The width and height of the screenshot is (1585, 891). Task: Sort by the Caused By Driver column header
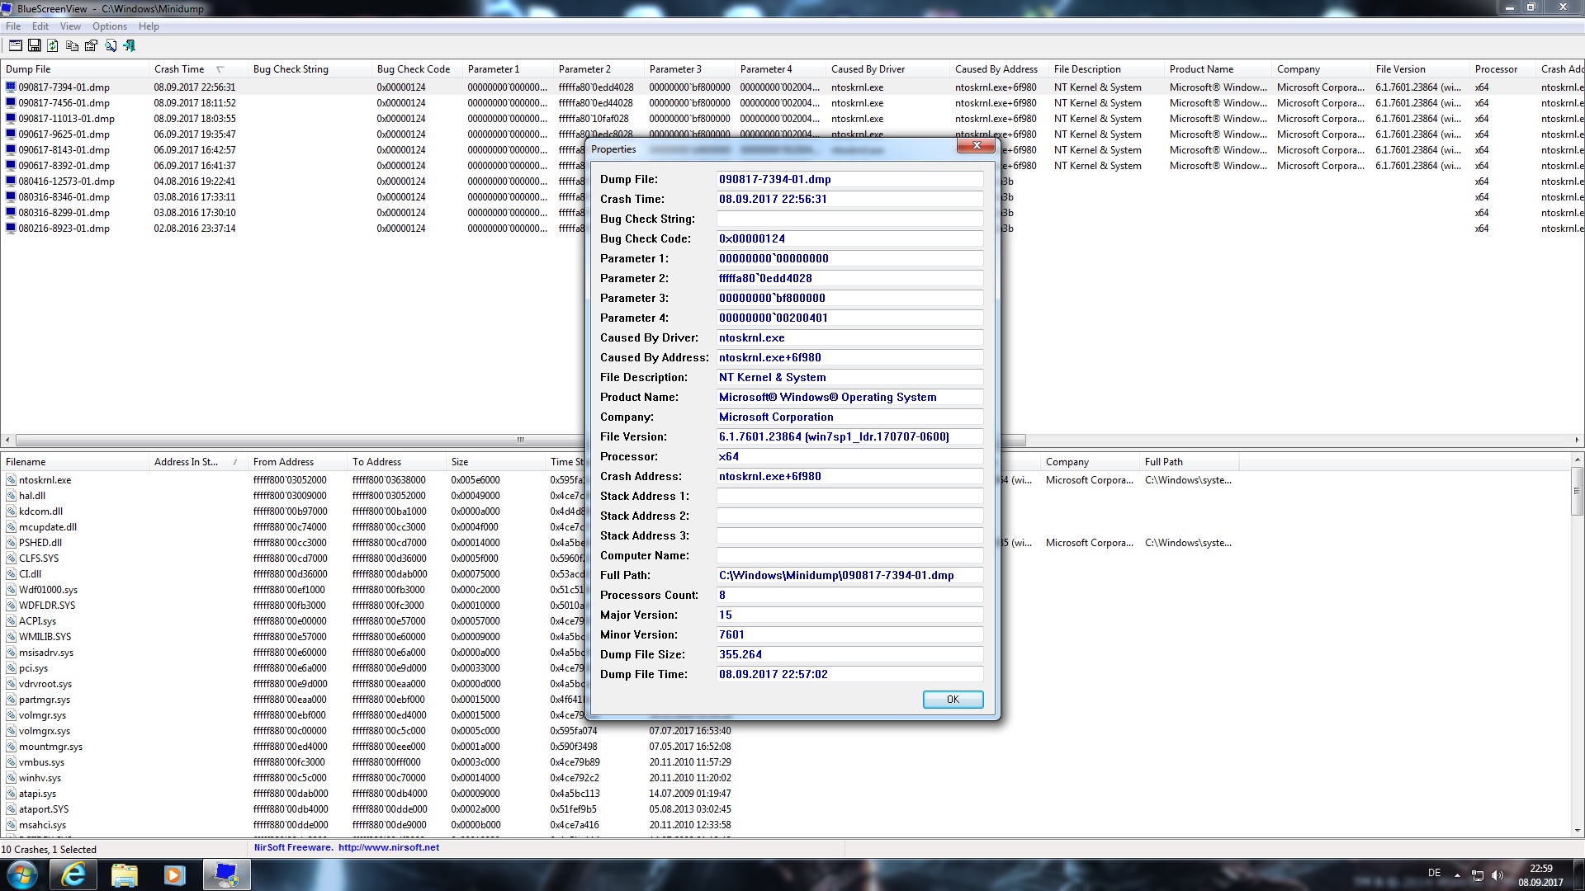887,69
